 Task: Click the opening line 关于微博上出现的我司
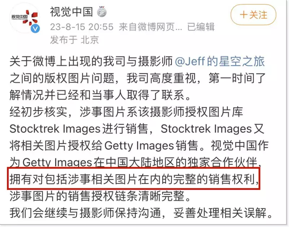pyautogui.click(x=91, y=61)
